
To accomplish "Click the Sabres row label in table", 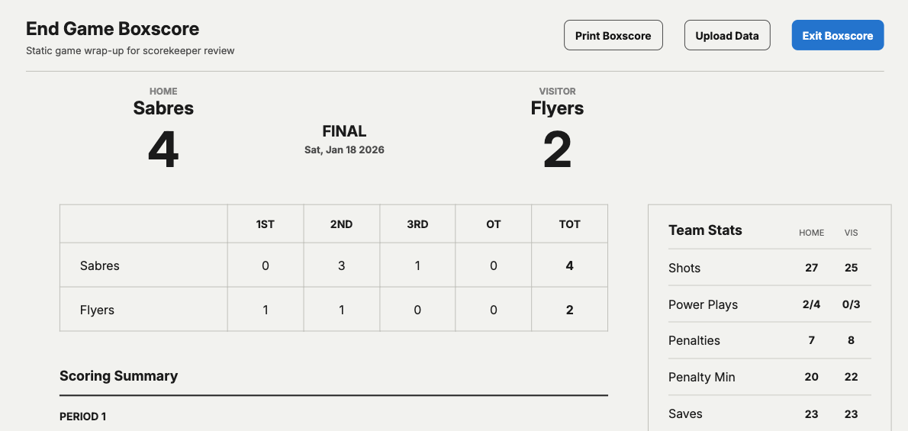I will click(100, 266).
